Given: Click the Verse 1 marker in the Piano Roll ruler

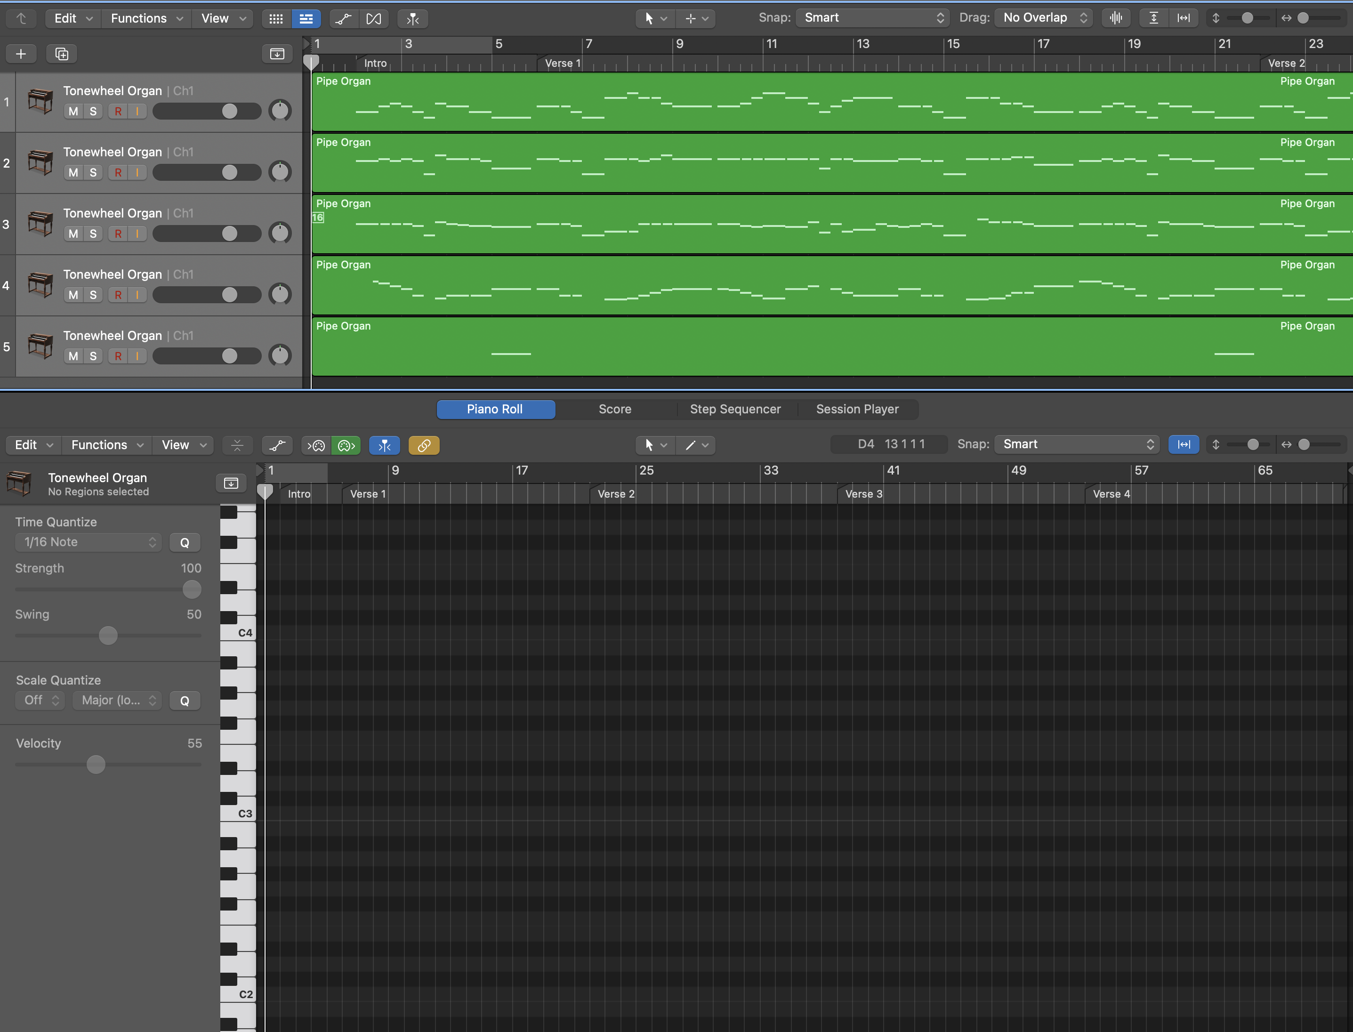Looking at the screenshot, I should 367,494.
